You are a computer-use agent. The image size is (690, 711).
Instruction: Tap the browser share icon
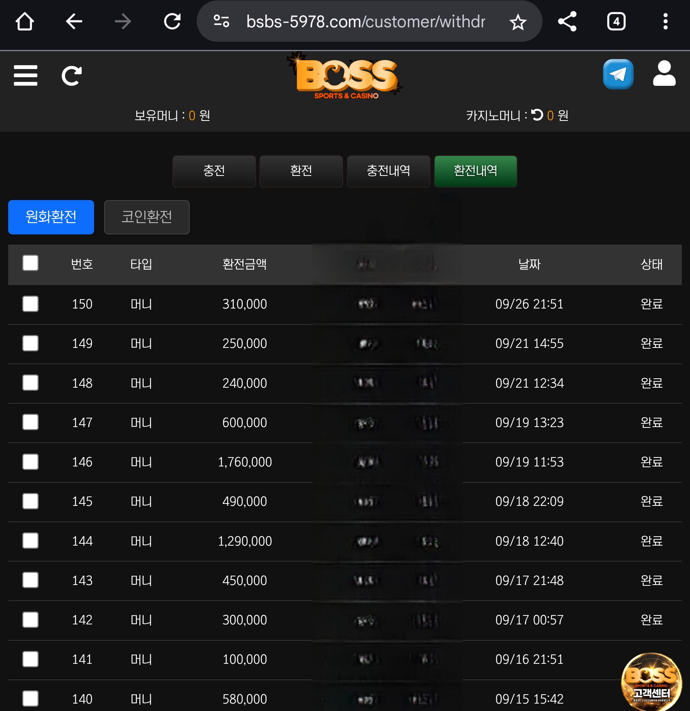pyautogui.click(x=567, y=21)
